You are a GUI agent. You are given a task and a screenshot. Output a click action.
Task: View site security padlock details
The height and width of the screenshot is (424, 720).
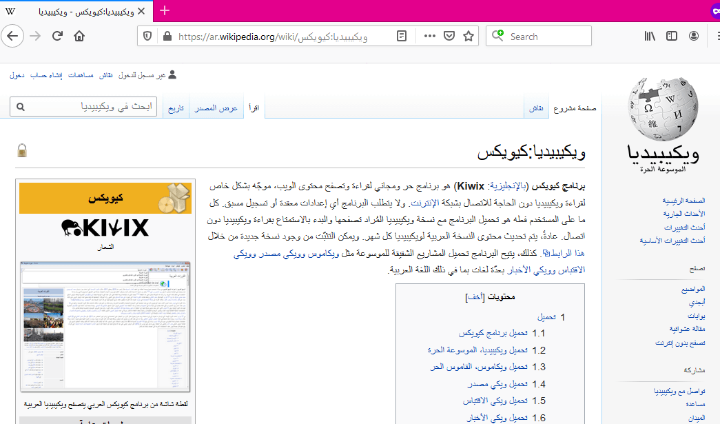coord(167,37)
